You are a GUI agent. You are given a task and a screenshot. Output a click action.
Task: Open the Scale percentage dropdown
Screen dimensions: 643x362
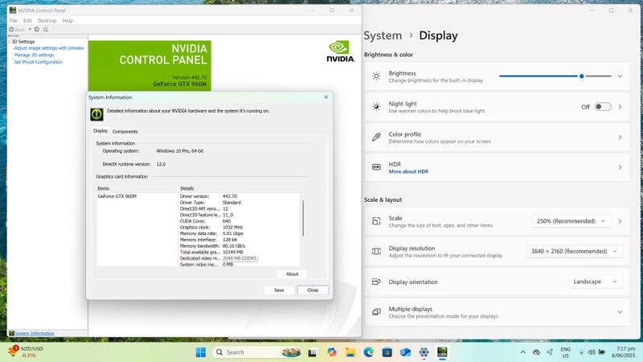(x=571, y=221)
